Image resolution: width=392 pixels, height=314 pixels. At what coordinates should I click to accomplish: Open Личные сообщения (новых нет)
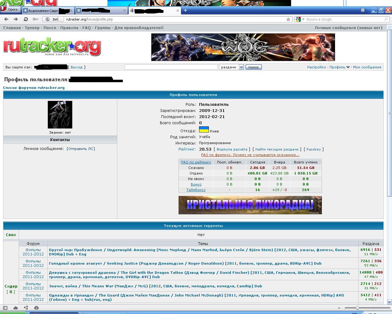pos(349,28)
